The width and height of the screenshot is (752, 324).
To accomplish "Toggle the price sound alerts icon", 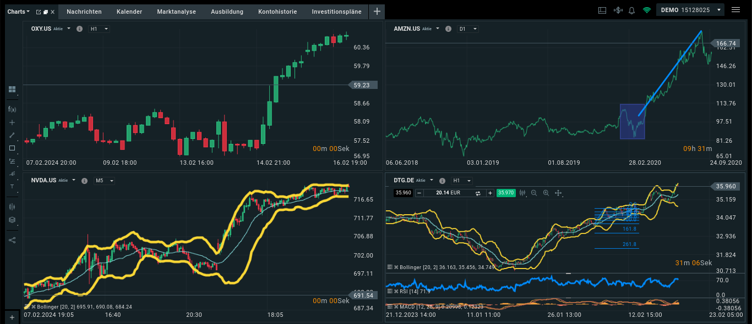I will pos(617,10).
